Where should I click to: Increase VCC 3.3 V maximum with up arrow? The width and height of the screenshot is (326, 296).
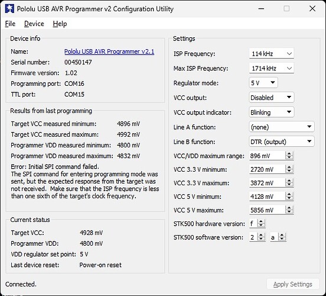[x=289, y=181]
